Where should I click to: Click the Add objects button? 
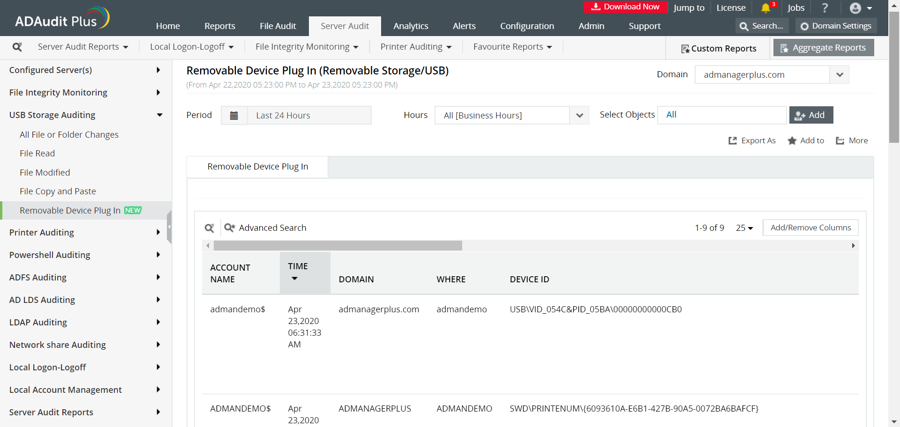point(811,115)
